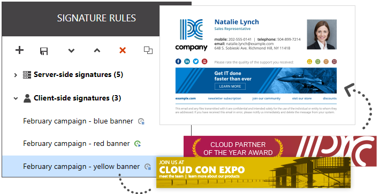Delete rule with the red X icon
The width and height of the screenshot is (380, 194).
[x=123, y=50]
